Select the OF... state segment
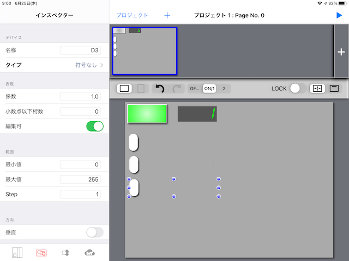This screenshot has height=261, width=349. 195,89
